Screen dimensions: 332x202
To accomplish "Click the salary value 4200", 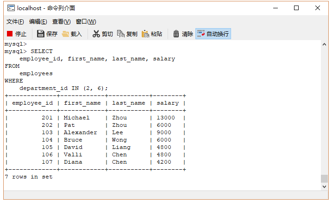I will pyautogui.click(x=164, y=162).
